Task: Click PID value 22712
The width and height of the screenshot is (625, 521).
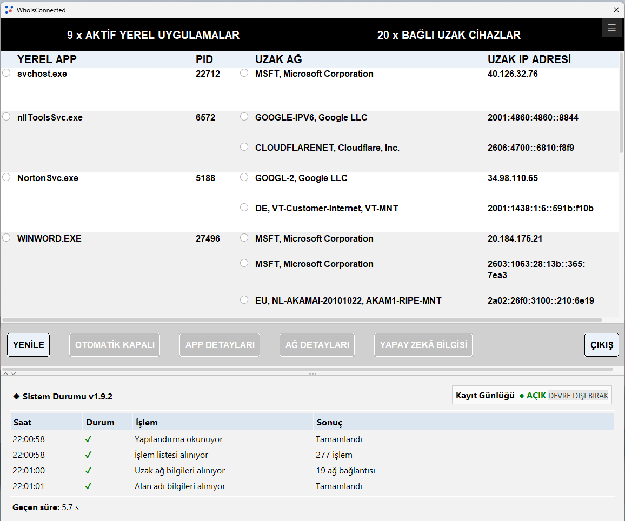Action: 208,74
